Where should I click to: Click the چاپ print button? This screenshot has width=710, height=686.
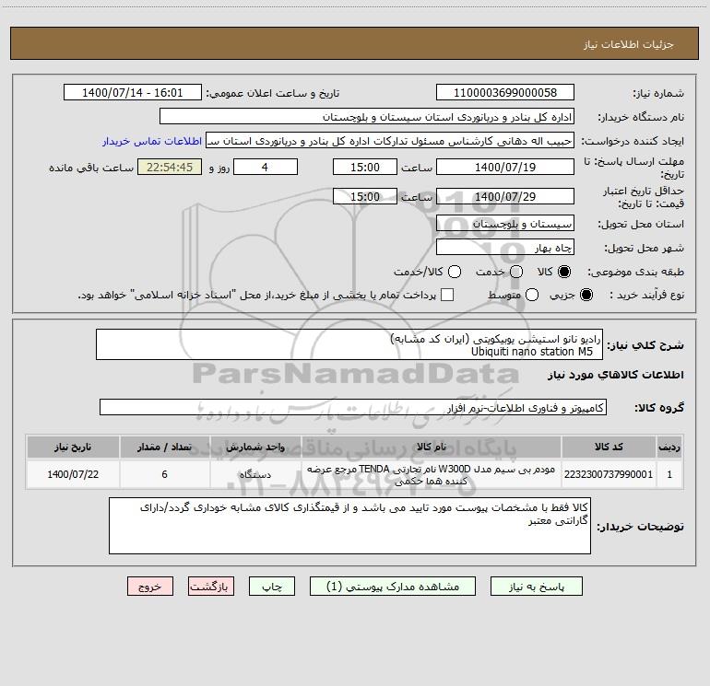click(x=272, y=587)
